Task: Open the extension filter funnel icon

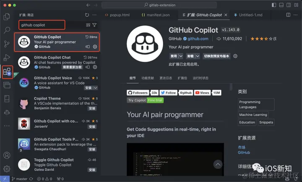Action: [x=94, y=25]
